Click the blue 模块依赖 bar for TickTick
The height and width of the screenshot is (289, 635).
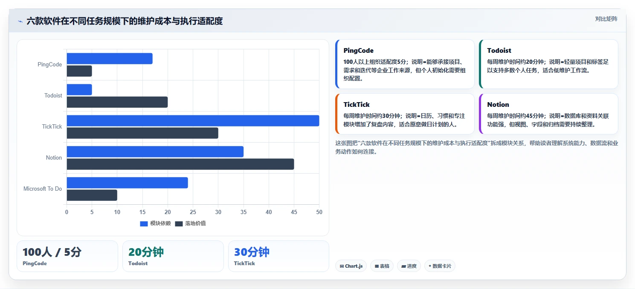(x=193, y=121)
